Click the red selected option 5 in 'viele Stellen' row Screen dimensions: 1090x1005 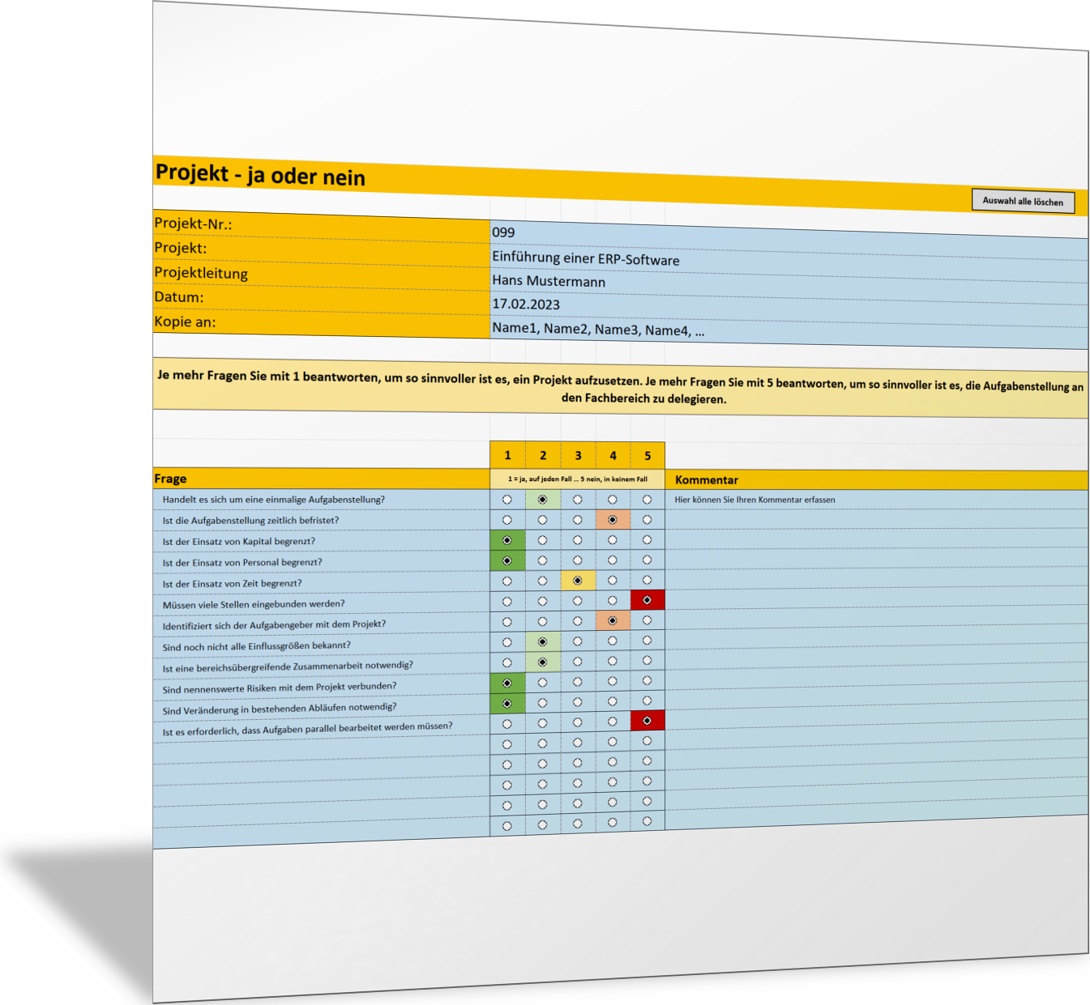point(647,600)
